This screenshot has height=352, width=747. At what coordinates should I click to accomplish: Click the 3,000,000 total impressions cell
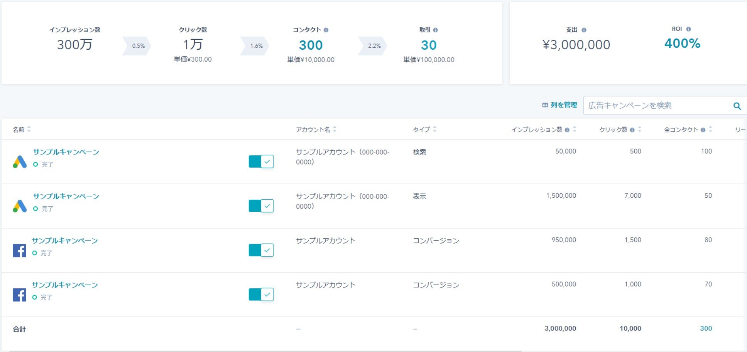tap(560, 328)
